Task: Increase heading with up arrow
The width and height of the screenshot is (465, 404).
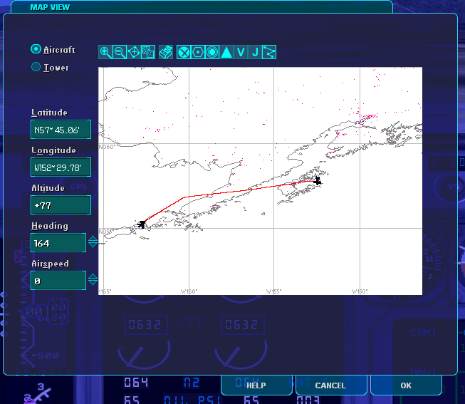Action: coord(93,239)
